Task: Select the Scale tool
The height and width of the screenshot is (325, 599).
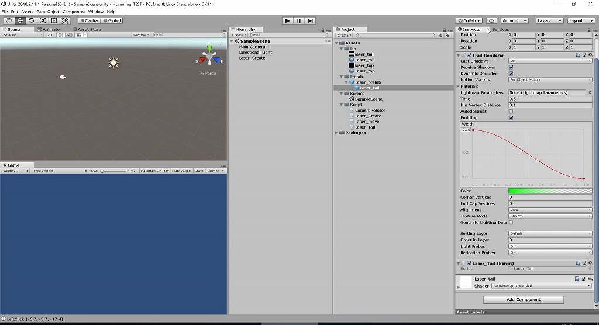Action: 43,20
